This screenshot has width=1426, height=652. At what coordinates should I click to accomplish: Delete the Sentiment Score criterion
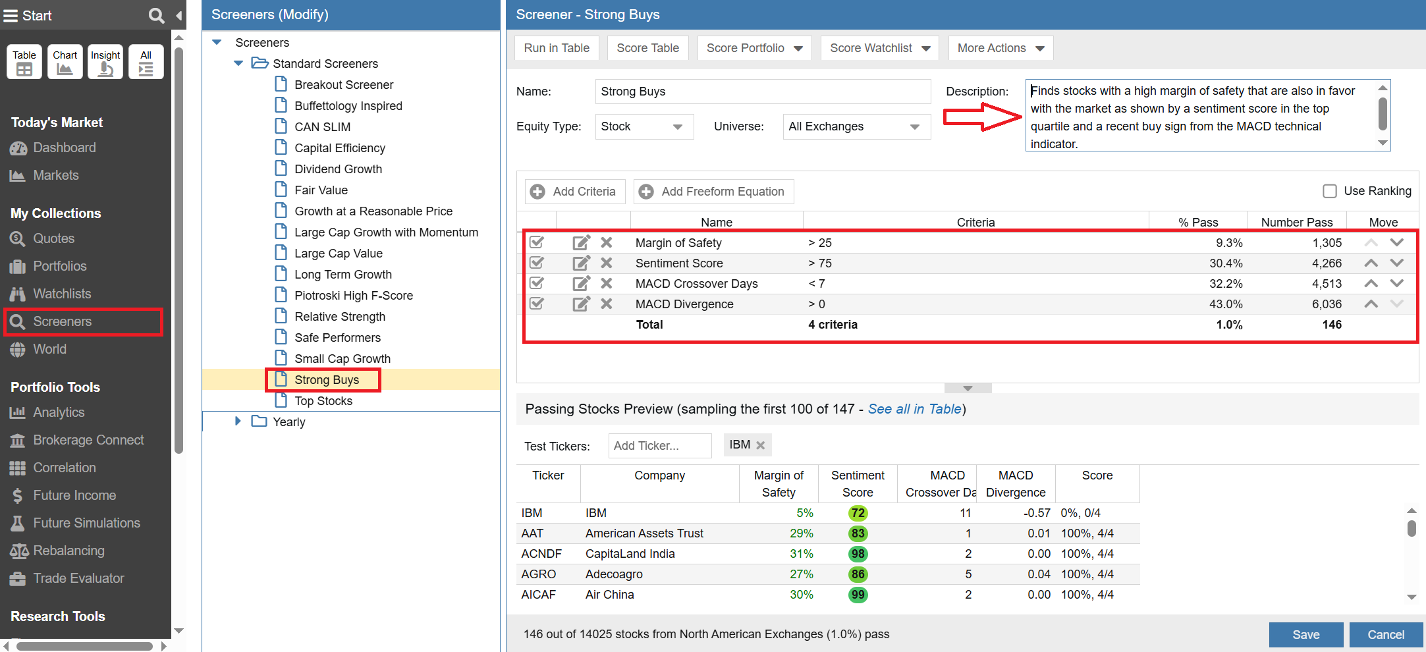coord(607,263)
